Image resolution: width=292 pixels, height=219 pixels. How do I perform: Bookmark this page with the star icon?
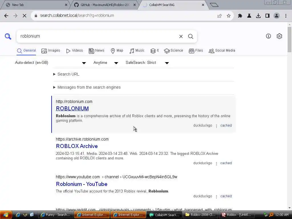click(229, 16)
